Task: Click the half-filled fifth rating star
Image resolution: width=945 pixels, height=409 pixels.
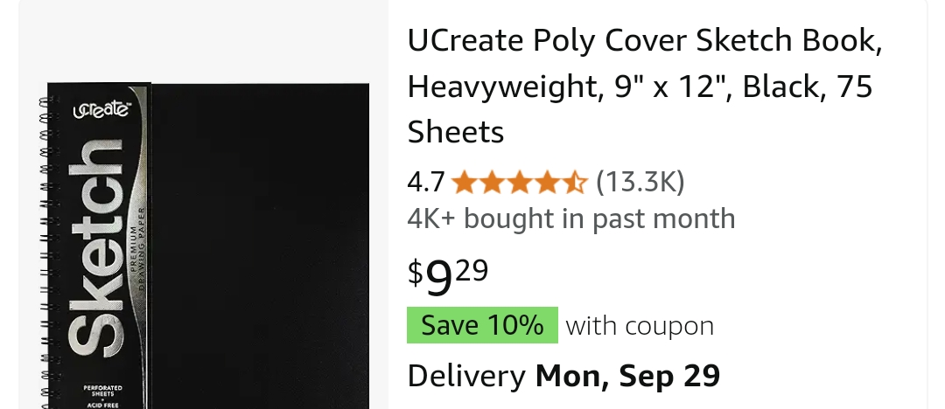Action: [x=574, y=183]
